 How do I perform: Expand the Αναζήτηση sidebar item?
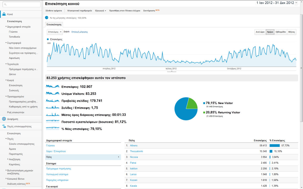8,159
